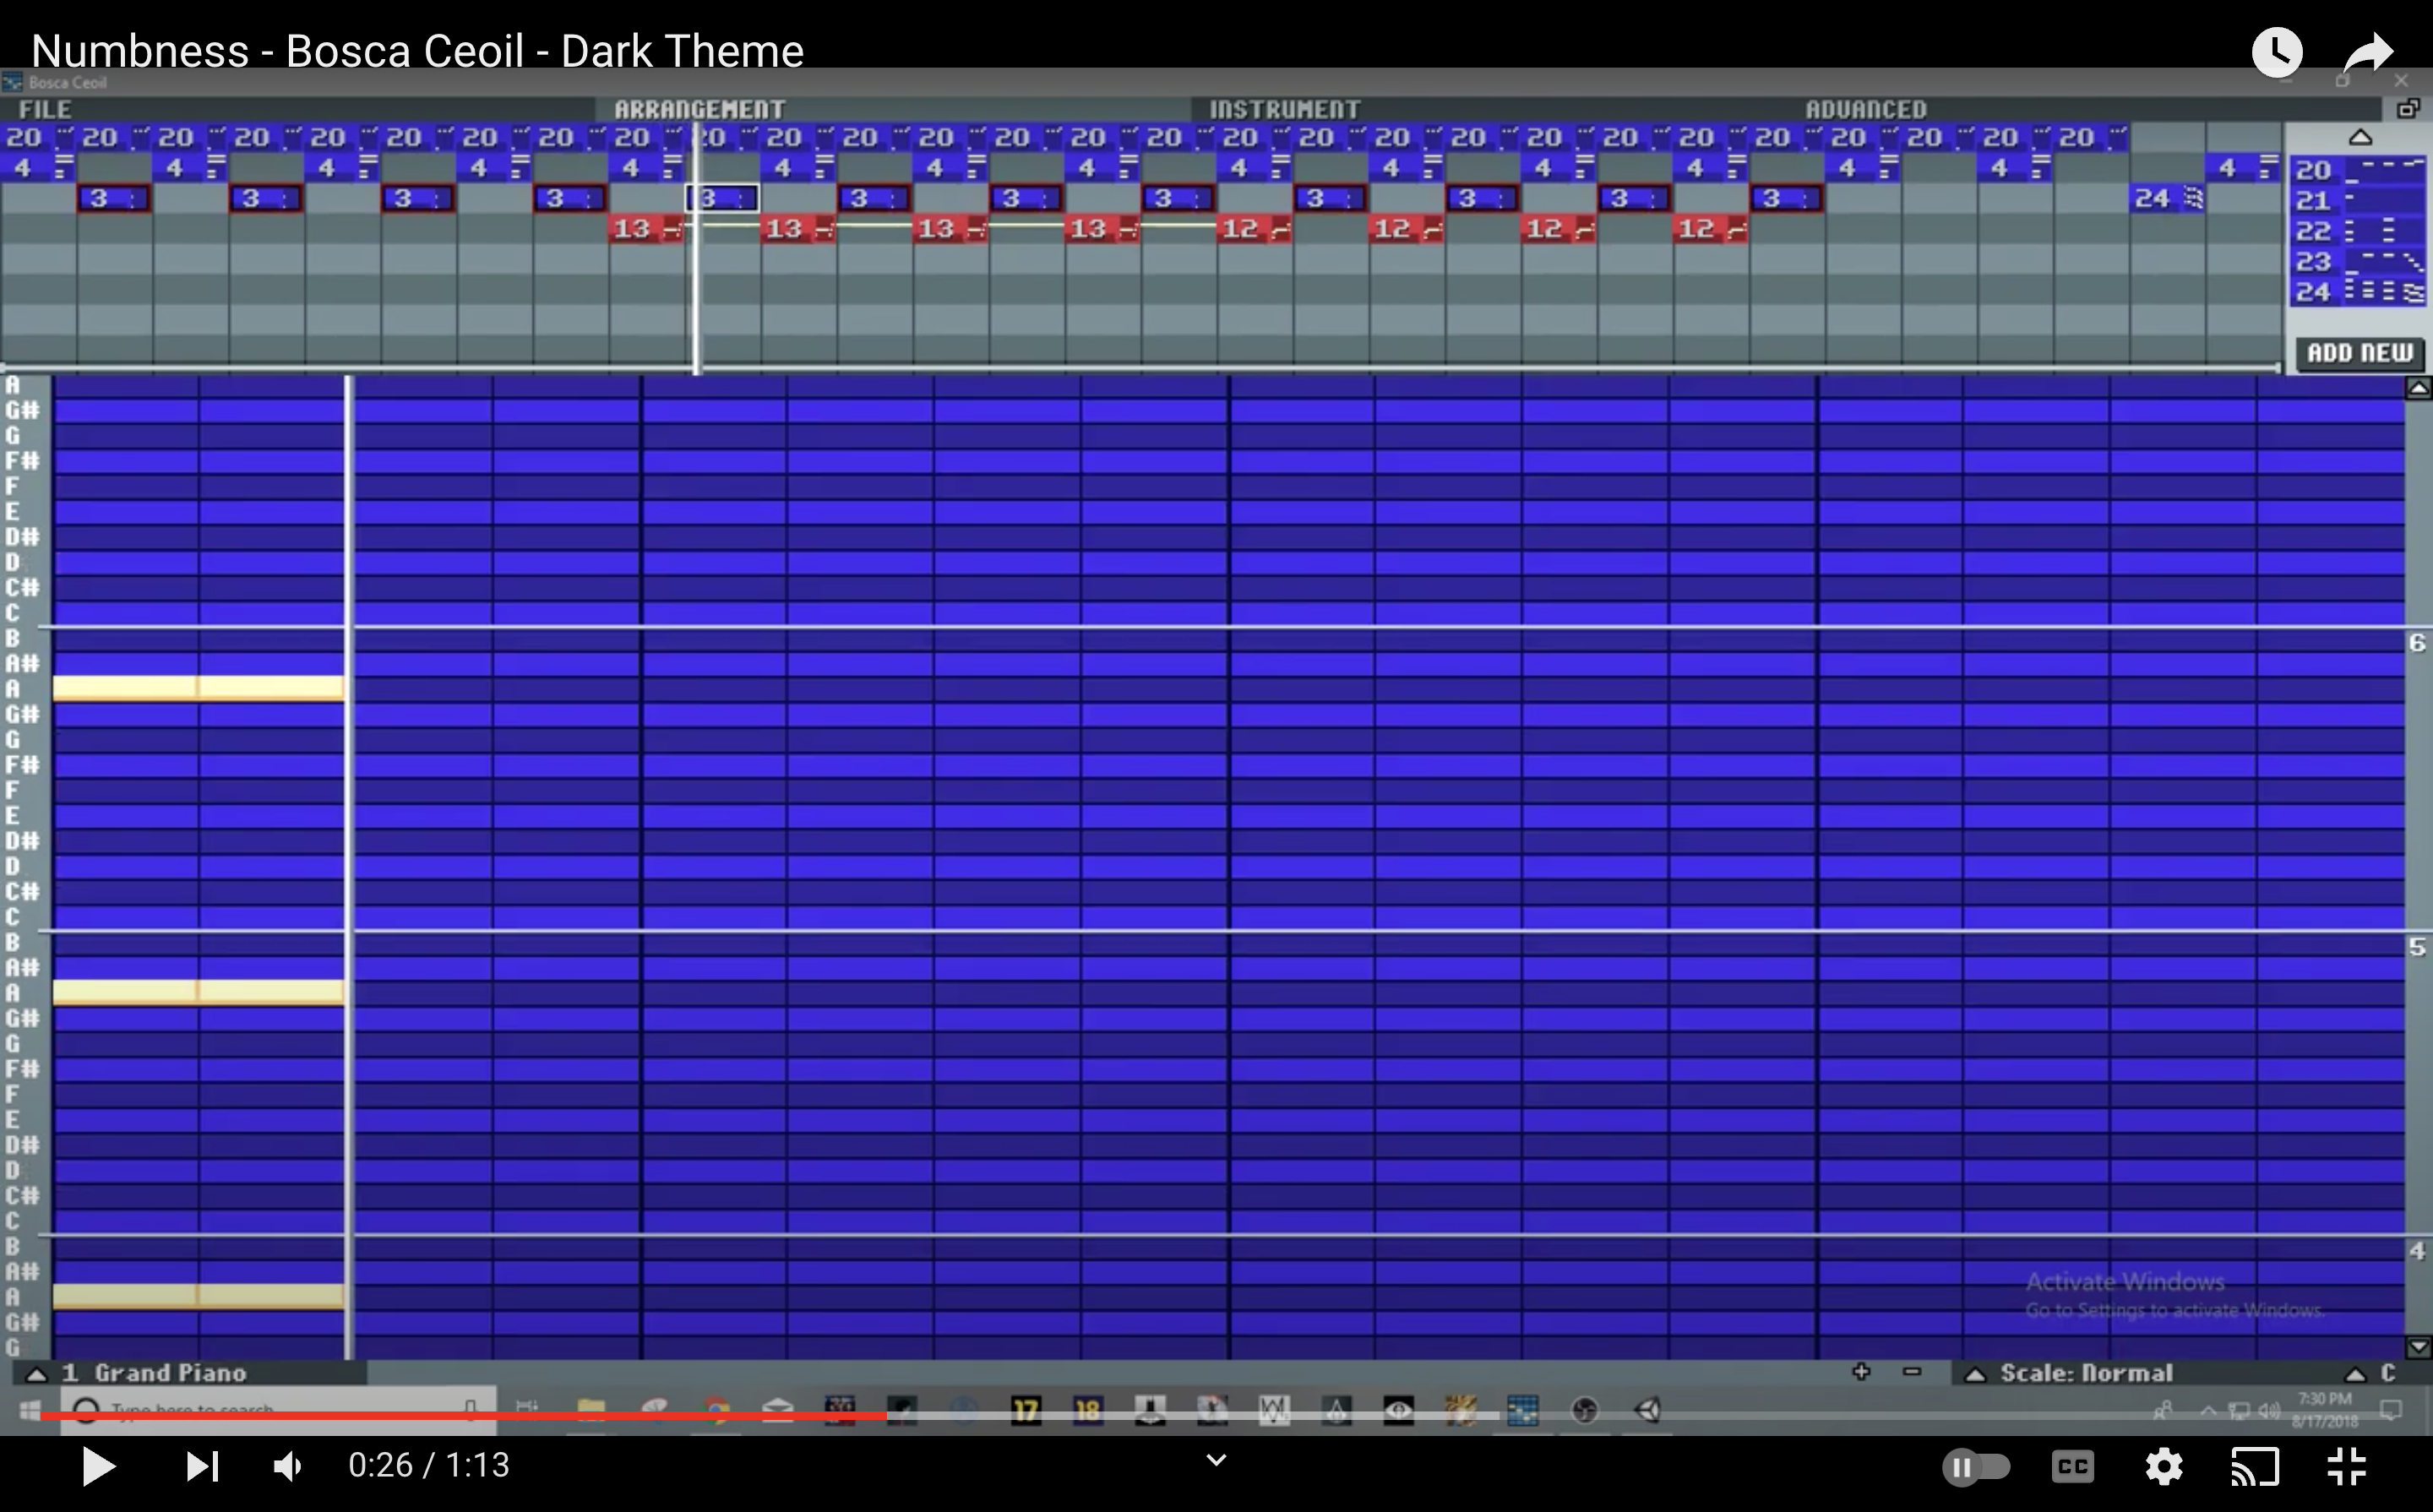This screenshot has width=2433, height=1512.
Task: Select pattern 22 in the pattern list
Action: [x=2357, y=231]
